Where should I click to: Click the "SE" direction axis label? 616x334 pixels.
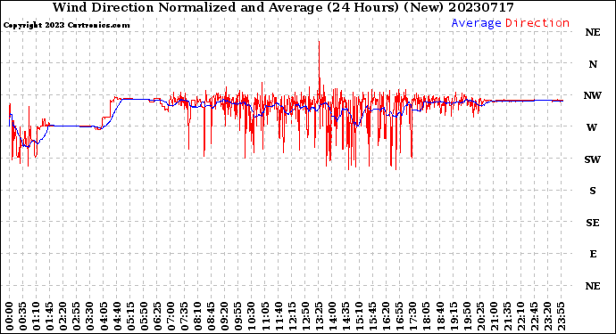tap(593, 223)
